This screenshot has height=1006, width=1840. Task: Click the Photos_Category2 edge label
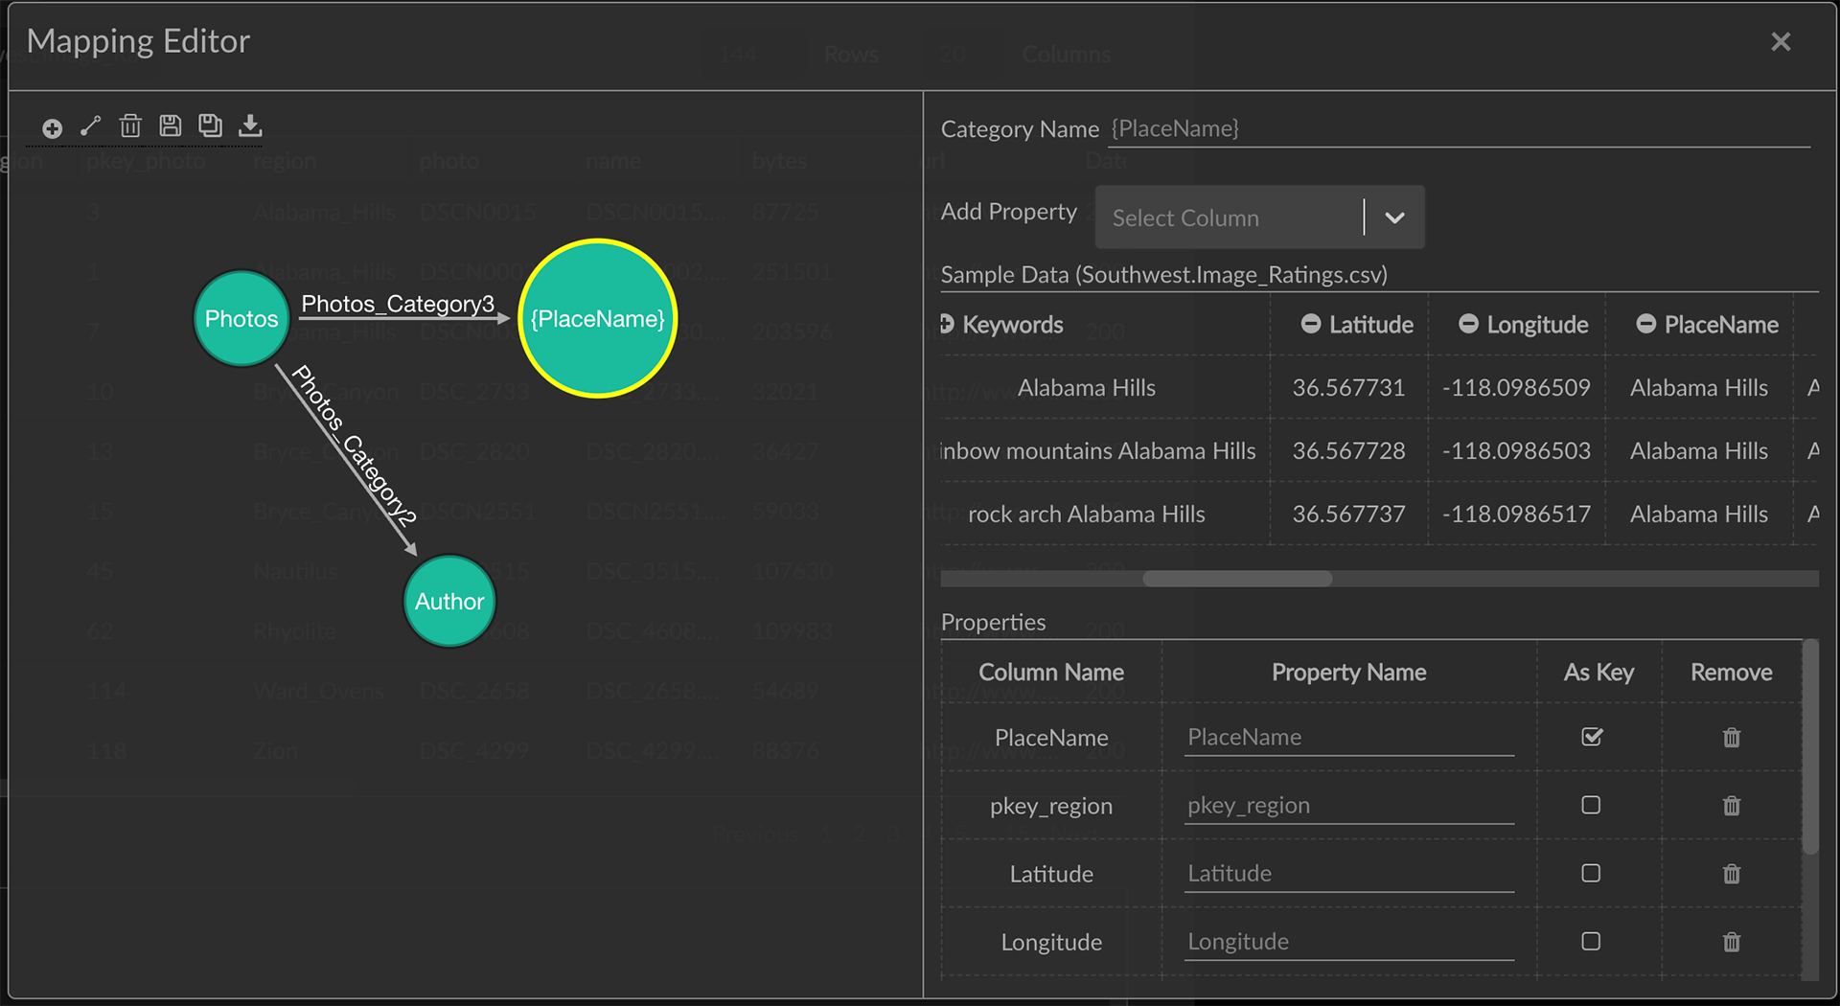tap(355, 446)
